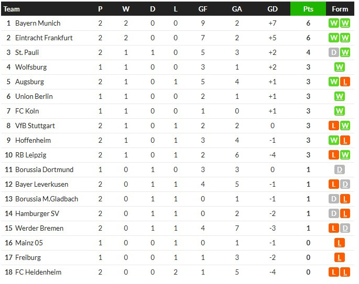Click the GA column header

(237, 9)
